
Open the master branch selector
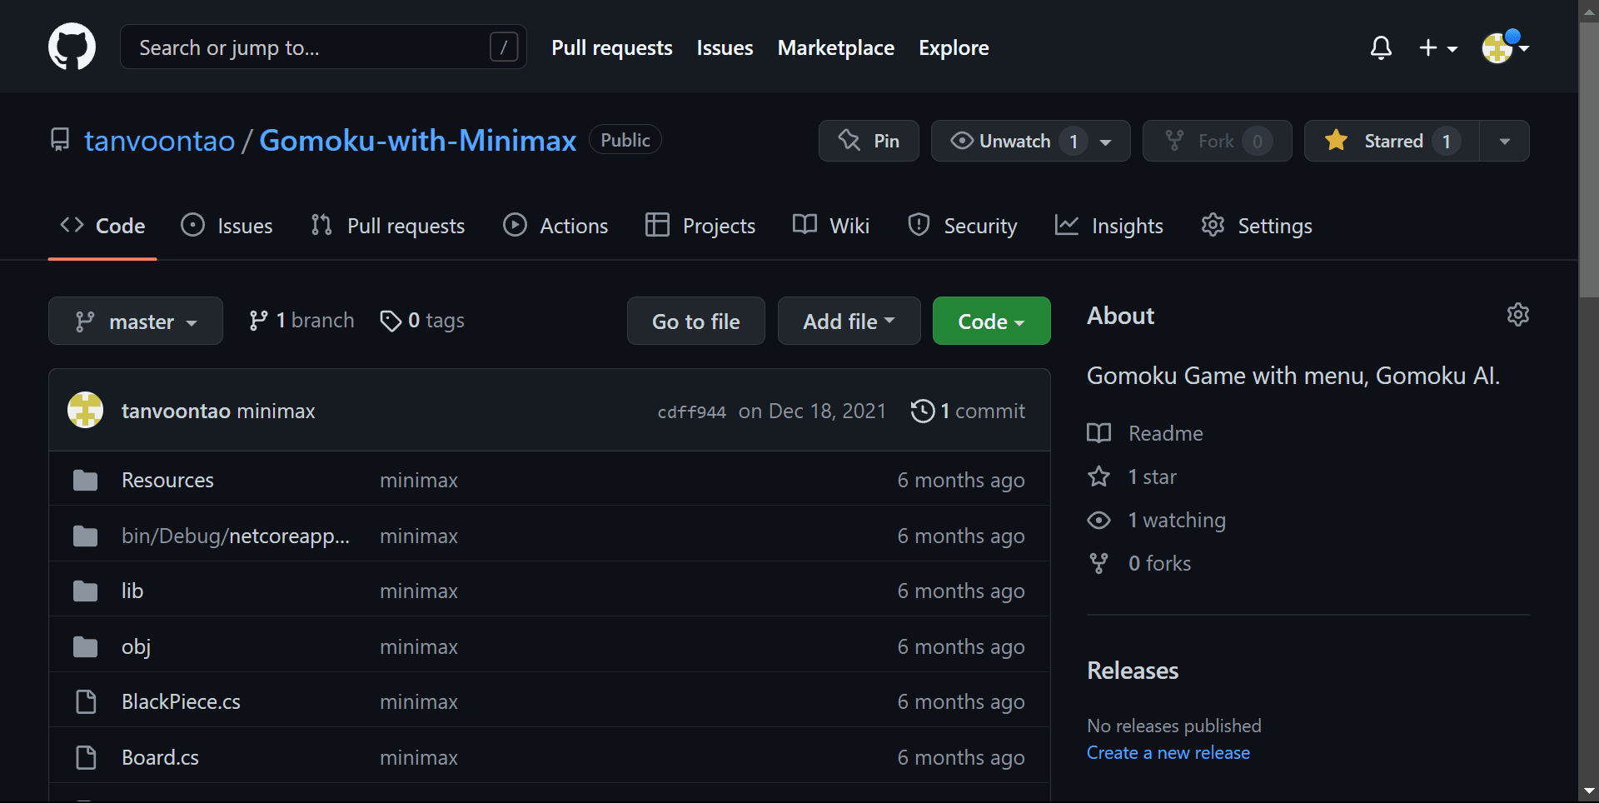[x=136, y=321]
